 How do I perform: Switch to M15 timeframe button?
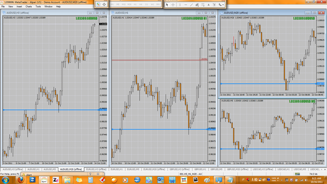point(124,5)
